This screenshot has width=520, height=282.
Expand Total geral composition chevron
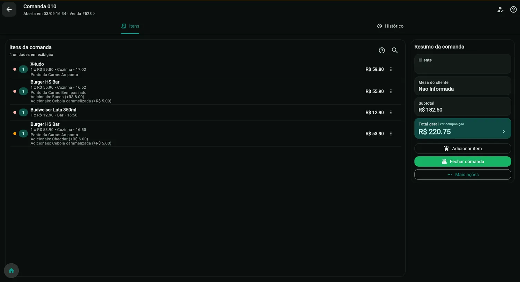click(504, 132)
